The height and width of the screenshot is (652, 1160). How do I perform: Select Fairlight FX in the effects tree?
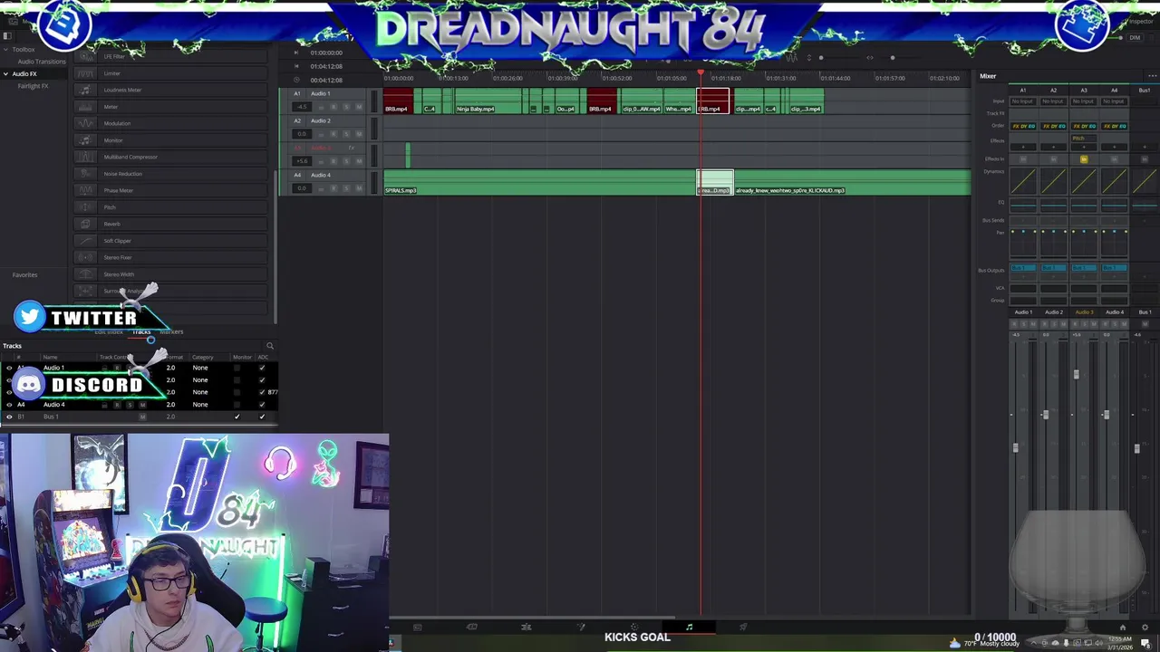33,86
